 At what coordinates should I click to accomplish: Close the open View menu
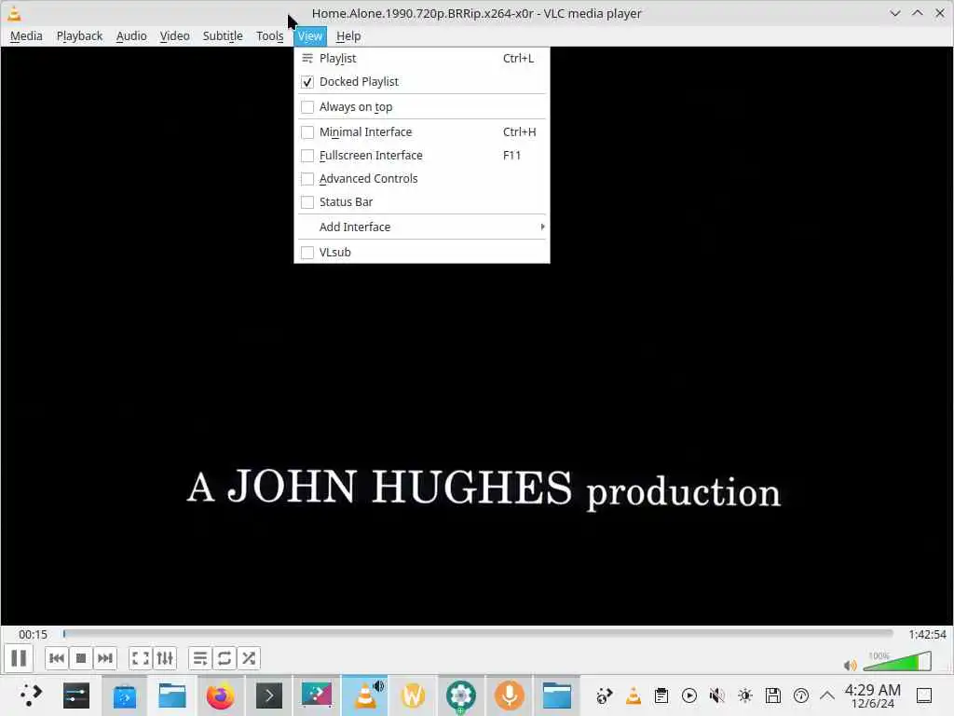[310, 36]
